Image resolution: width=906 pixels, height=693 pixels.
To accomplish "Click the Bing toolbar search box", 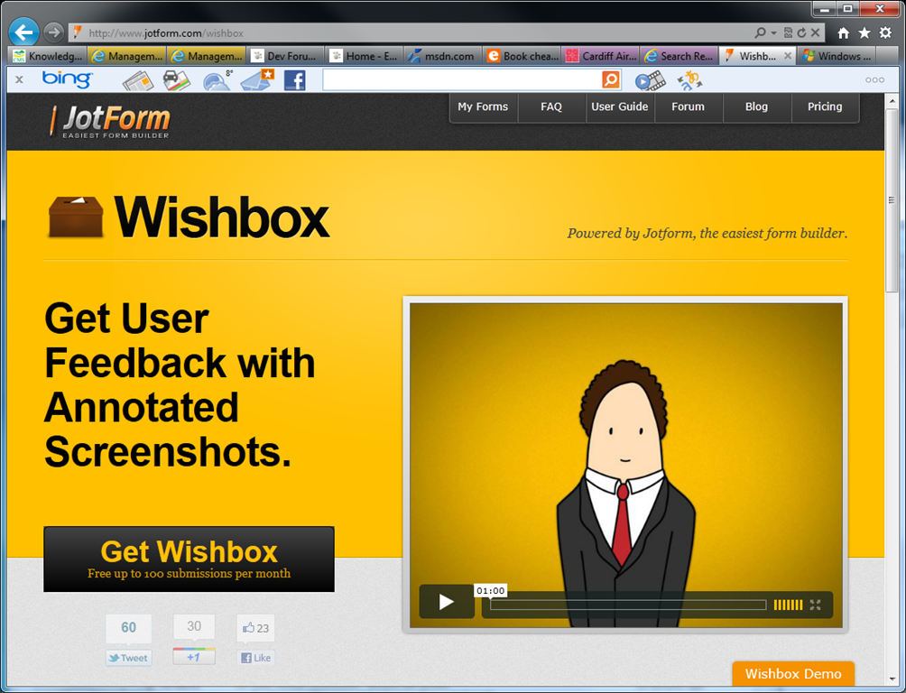I will 462,79.
